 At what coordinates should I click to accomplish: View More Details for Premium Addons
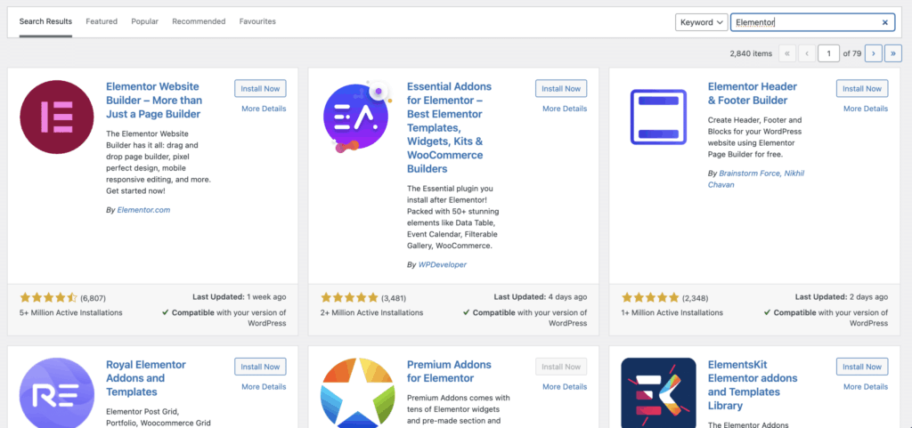(x=565, y=387)
